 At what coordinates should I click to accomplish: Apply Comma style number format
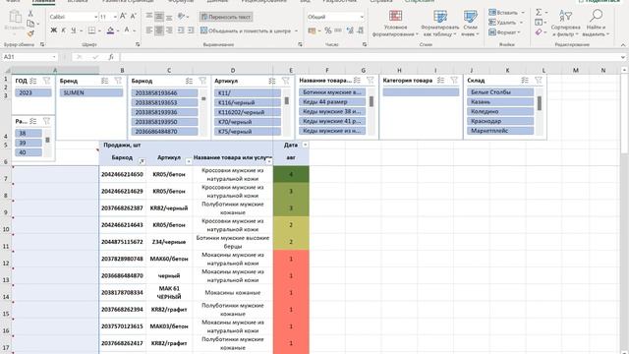tap(338, 30)
